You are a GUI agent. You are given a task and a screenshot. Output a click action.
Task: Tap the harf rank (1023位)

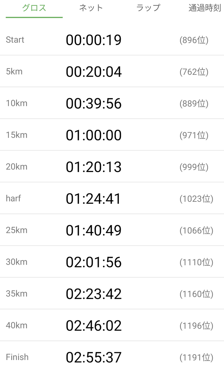(196, 199)
